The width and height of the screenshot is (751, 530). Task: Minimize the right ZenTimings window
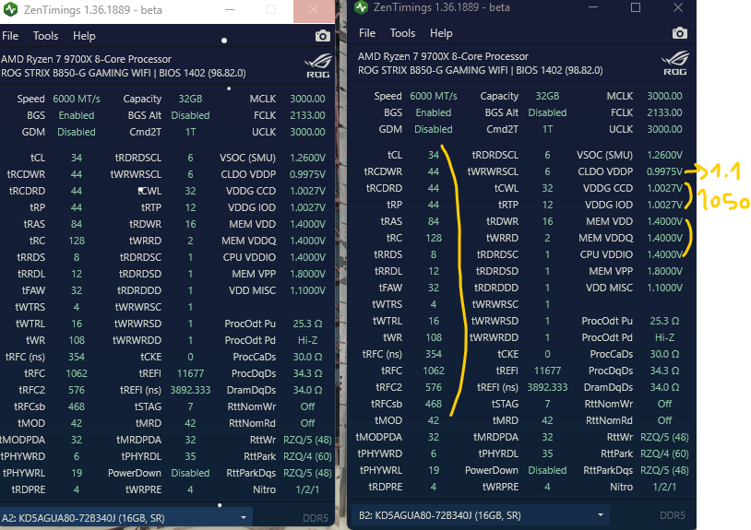coord(593,7)
